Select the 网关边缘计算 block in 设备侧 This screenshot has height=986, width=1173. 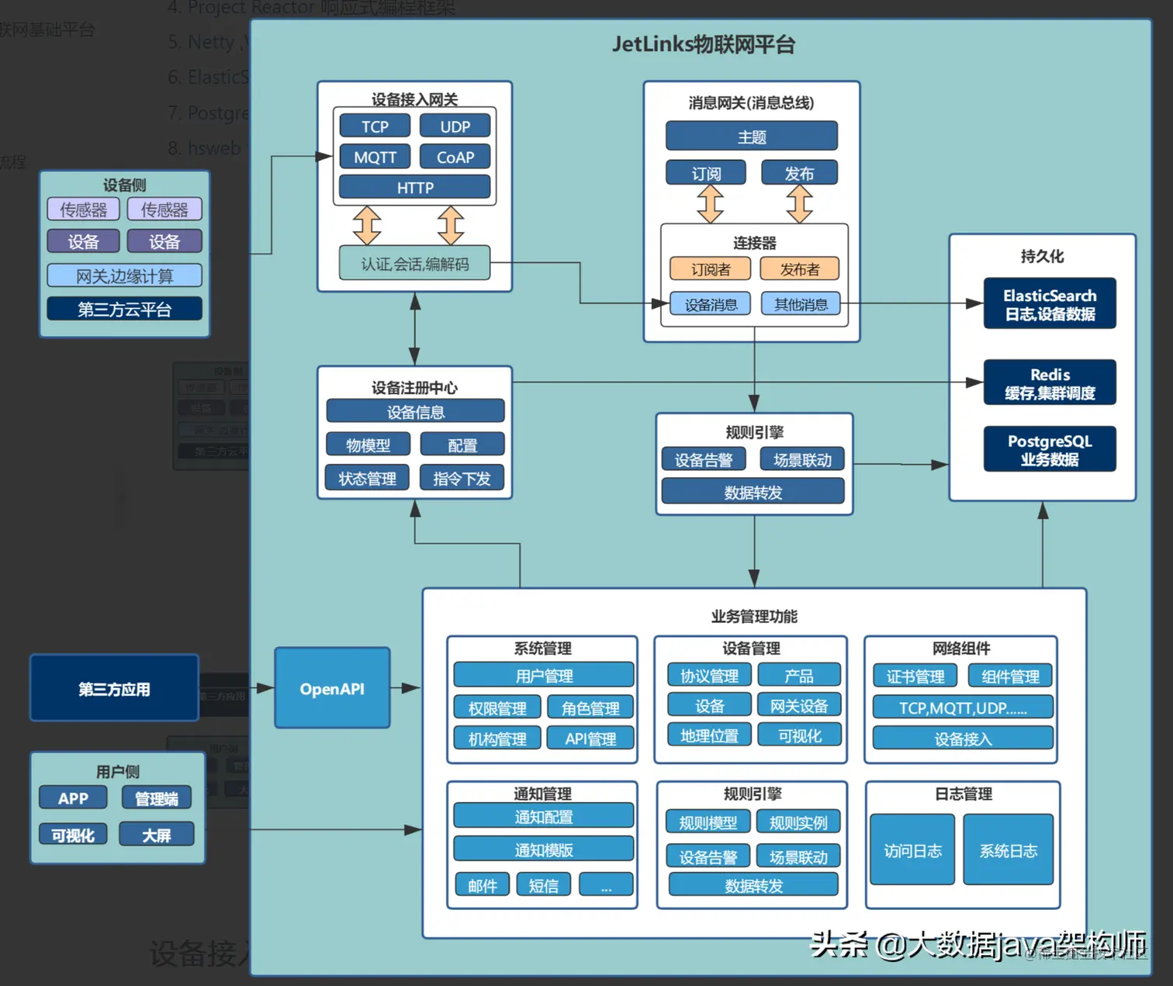tap(124, 275)
